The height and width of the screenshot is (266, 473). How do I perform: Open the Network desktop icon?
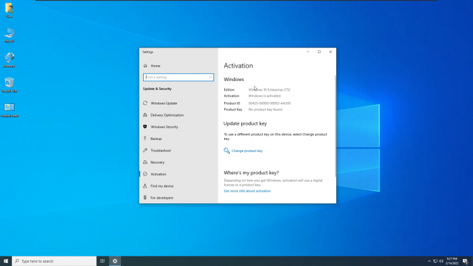[9, 60]
